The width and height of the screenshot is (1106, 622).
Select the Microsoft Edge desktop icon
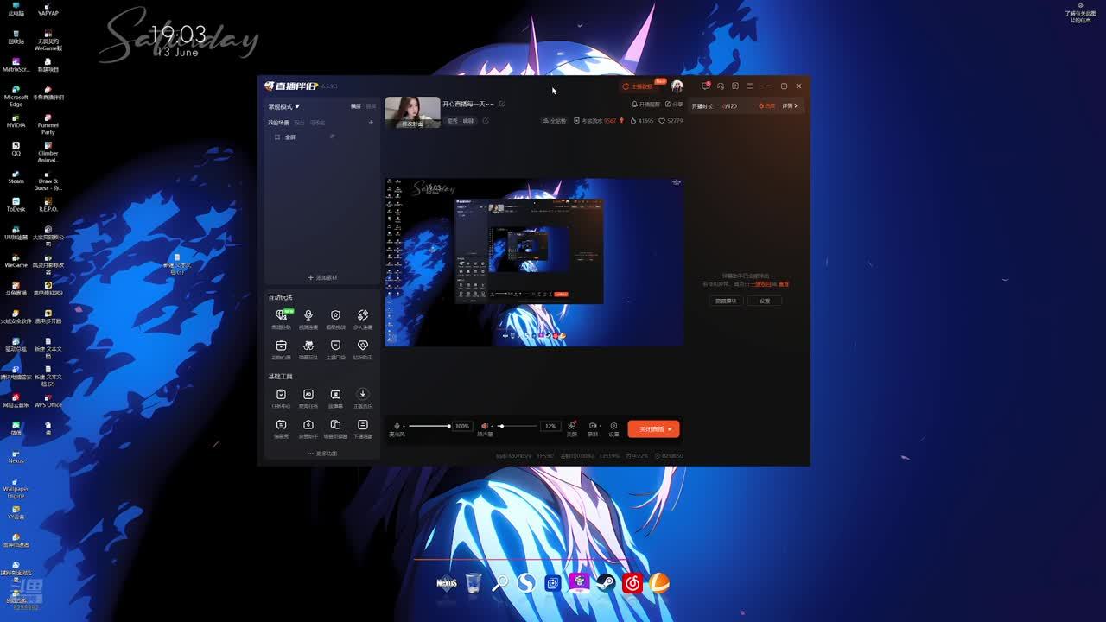(x=16, y=96)
